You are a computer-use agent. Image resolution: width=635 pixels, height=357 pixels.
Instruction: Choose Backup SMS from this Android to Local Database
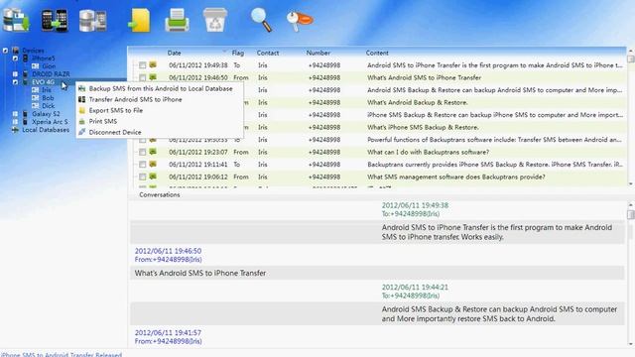coord(161,88)
